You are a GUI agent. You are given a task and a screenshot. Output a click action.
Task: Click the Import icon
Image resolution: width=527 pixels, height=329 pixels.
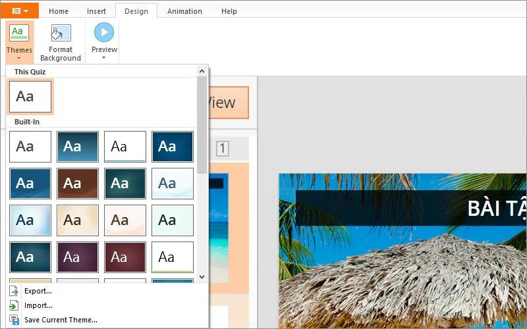[x=14, y=305]
